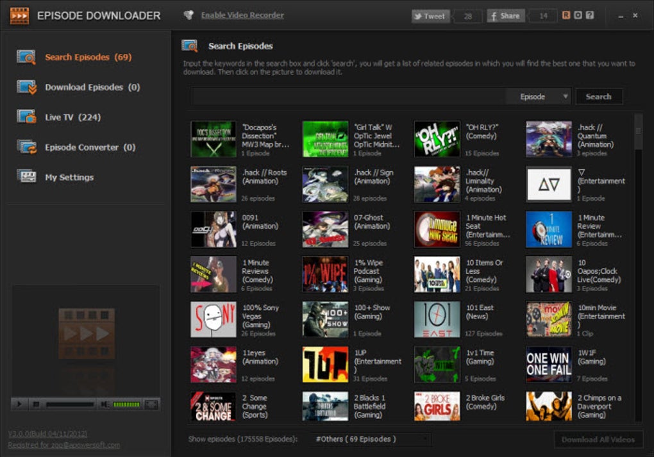Play the preview video
The height and width of the screenshot is (457, 654).
click(19, 404)
